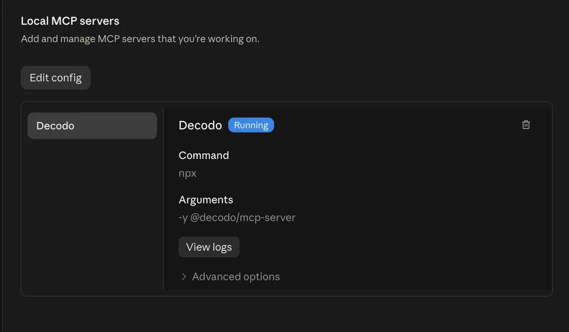The height and width of the screenshot is (332, 569).
Task: Delete the Decodo server via trash icon
Action: [x=526, y=125]
